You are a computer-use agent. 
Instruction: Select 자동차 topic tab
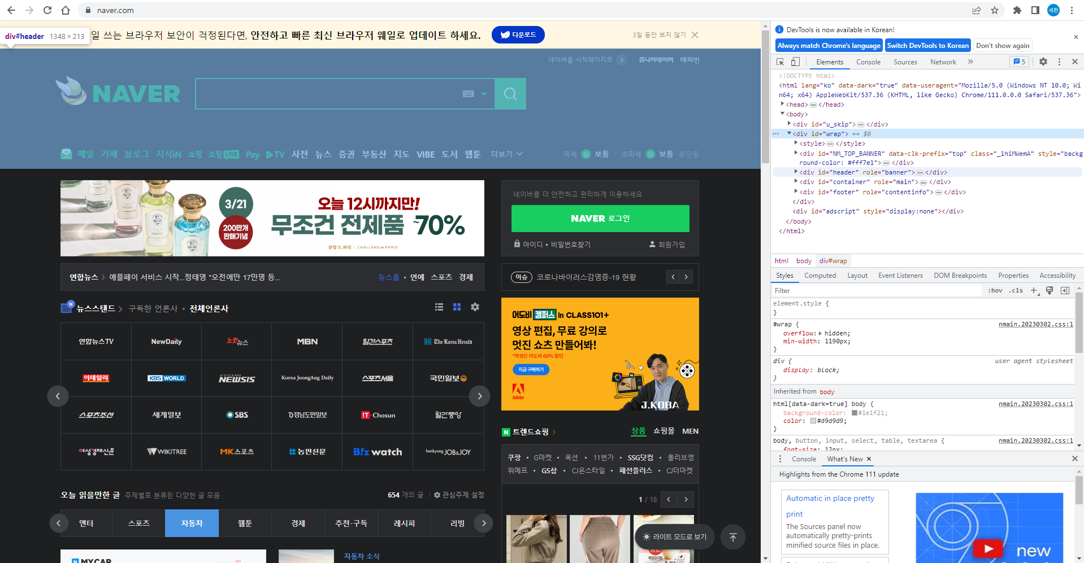[192, 523]
